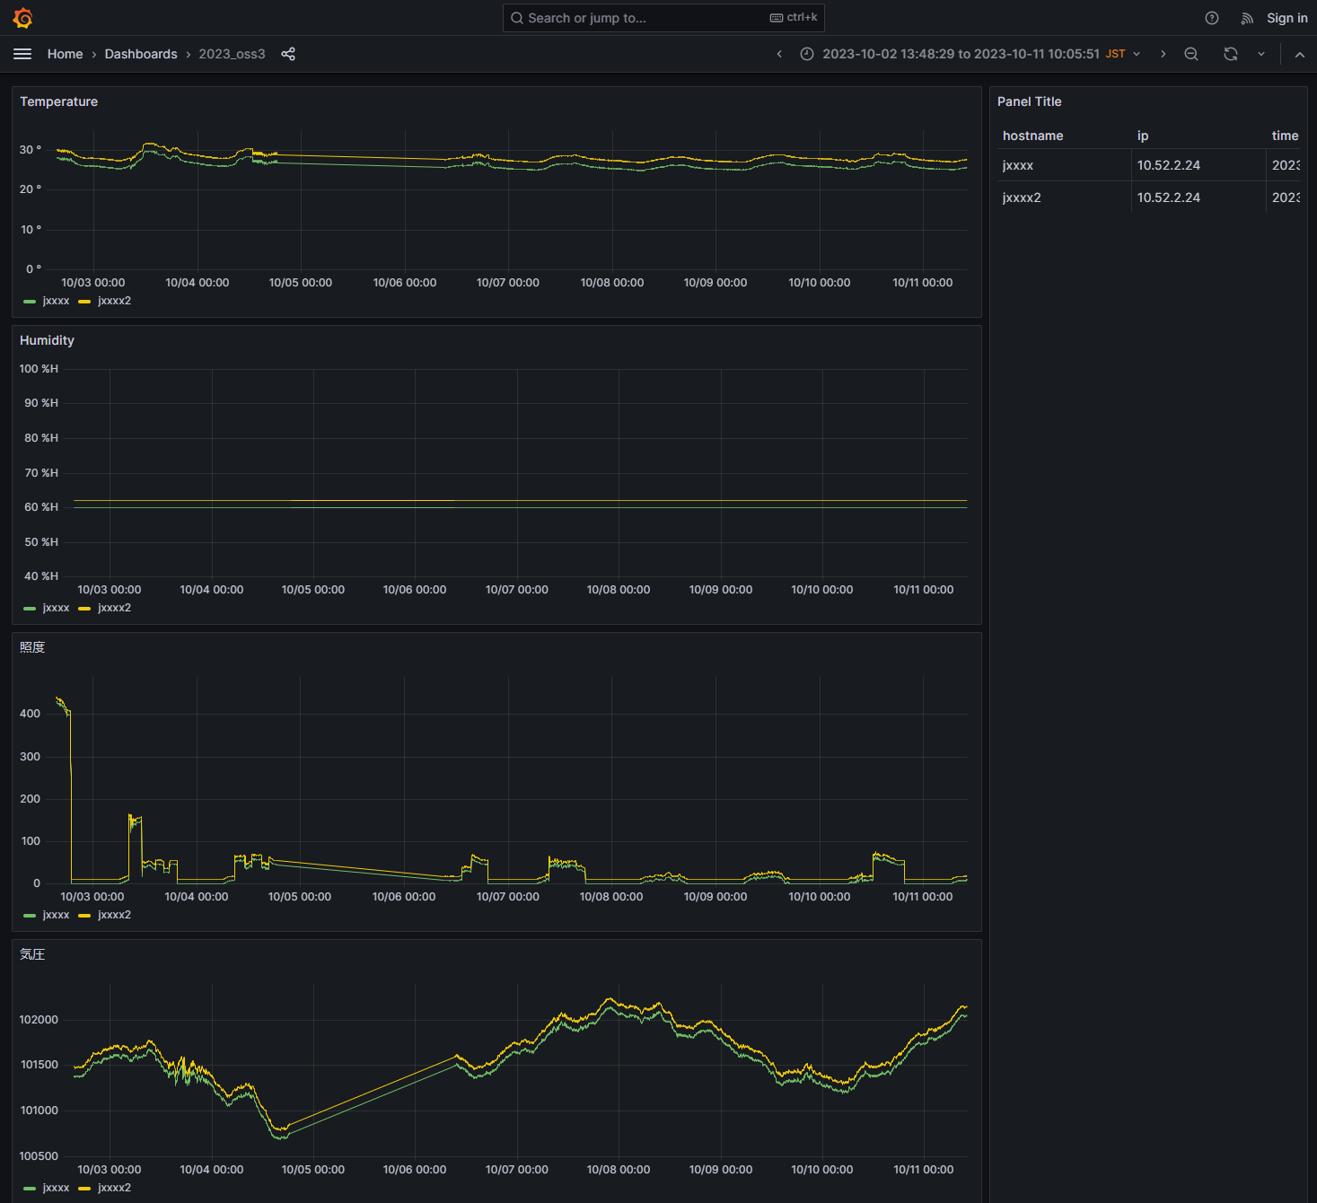Sort table by hostname column header

[x=1032, y=136]
